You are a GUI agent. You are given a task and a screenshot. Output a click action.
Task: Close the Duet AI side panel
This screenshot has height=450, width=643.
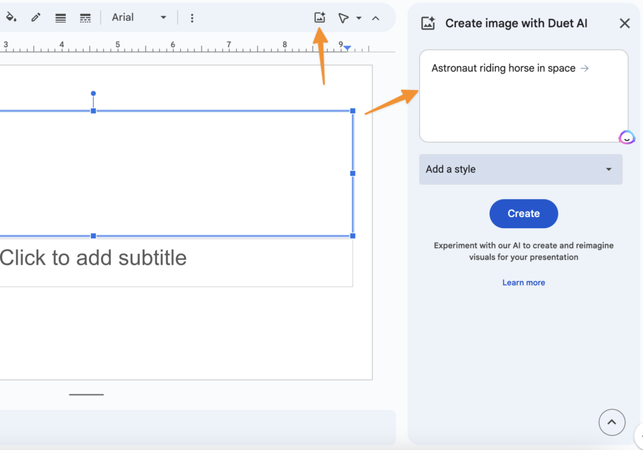624,23
